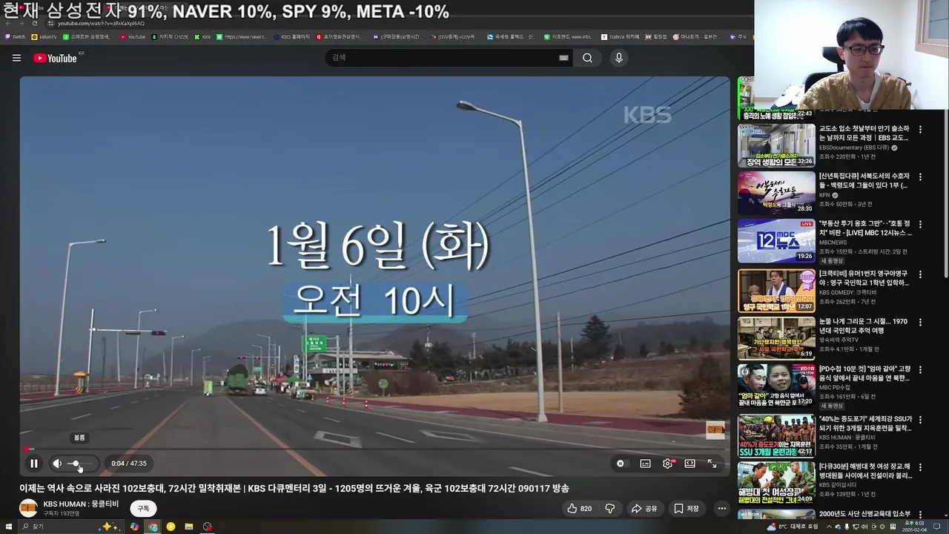Seek along the red video progress bar
The height and width of the screenshot is (534, 949).
coord(374,449)
